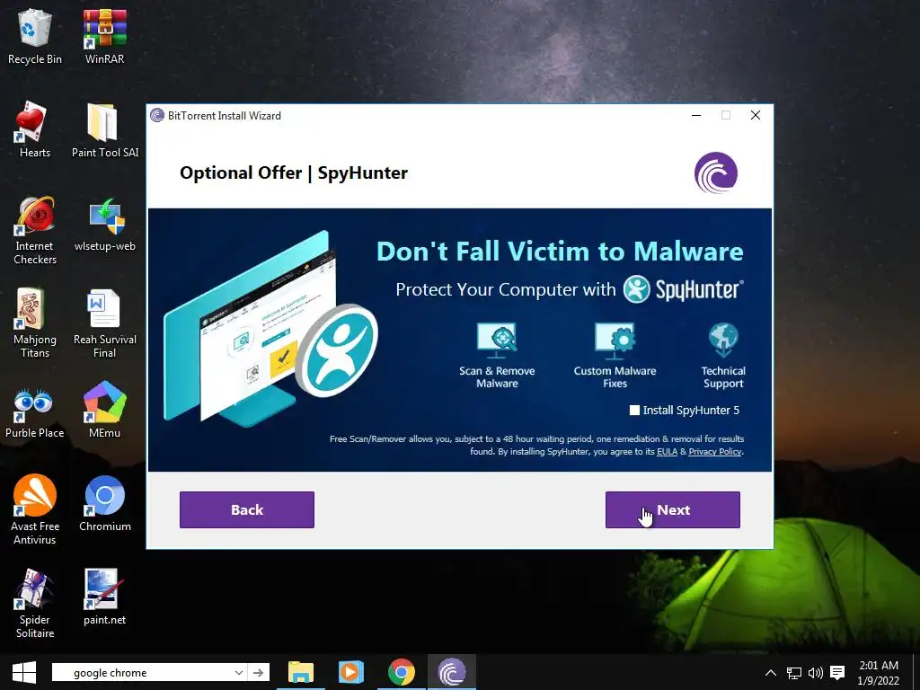The width and height of the screenshot is (920, 690).
Task: Minimize the BitTorrent Install Wizard window
Action: coord(696,116)
